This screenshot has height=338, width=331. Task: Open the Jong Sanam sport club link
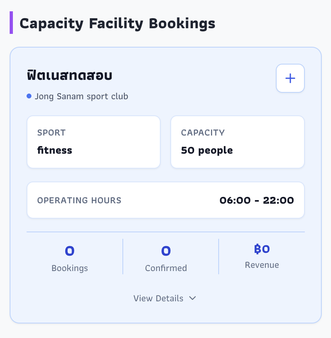[82, 96]
